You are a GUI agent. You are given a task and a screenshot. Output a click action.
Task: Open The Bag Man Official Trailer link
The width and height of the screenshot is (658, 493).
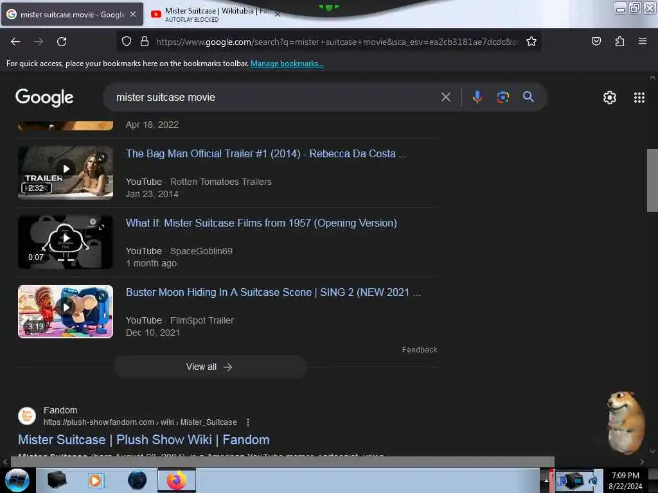[266, 154]
